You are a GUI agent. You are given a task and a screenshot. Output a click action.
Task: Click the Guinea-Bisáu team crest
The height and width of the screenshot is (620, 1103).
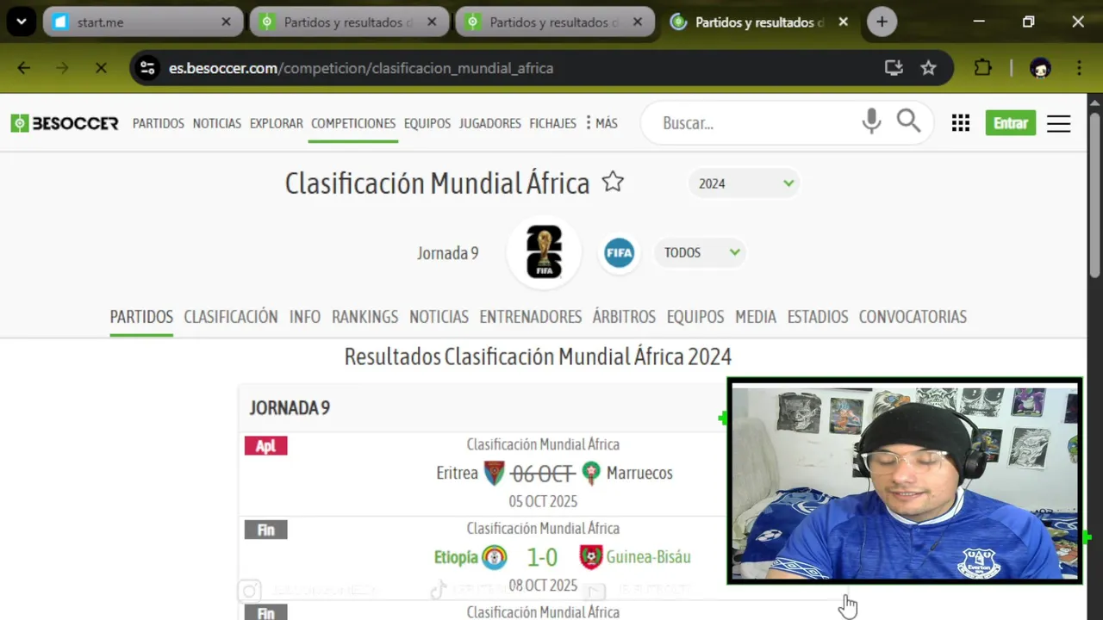[x=590, y=557]
